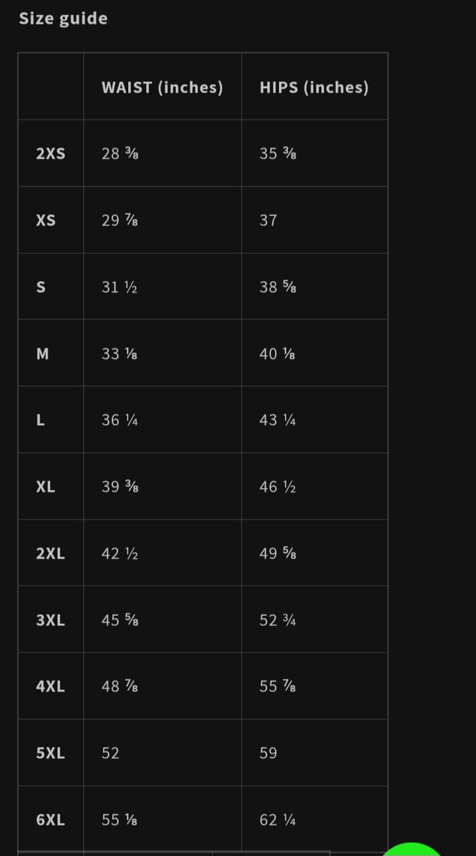The height and width of the screenshot is (856, 476).
Task: Select the 2XS size row label
Action: (x=51, y=153)
